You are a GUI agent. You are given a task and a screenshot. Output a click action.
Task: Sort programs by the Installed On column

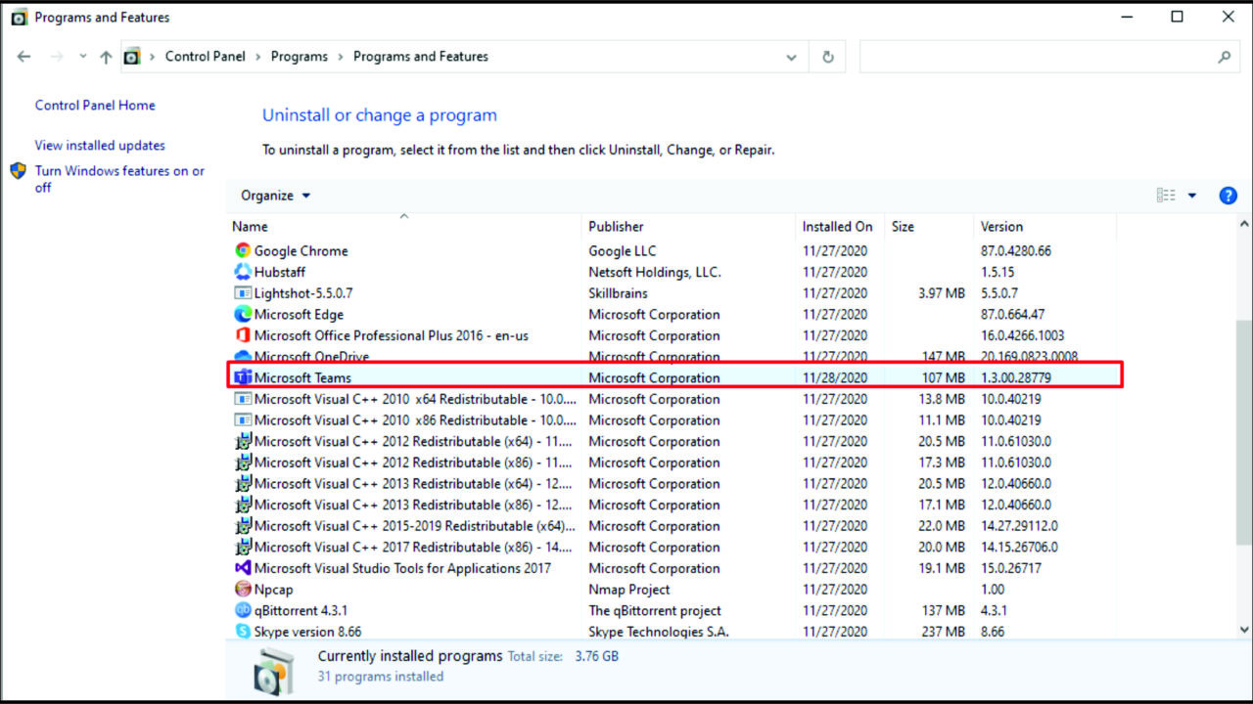[x=836, y=226]
